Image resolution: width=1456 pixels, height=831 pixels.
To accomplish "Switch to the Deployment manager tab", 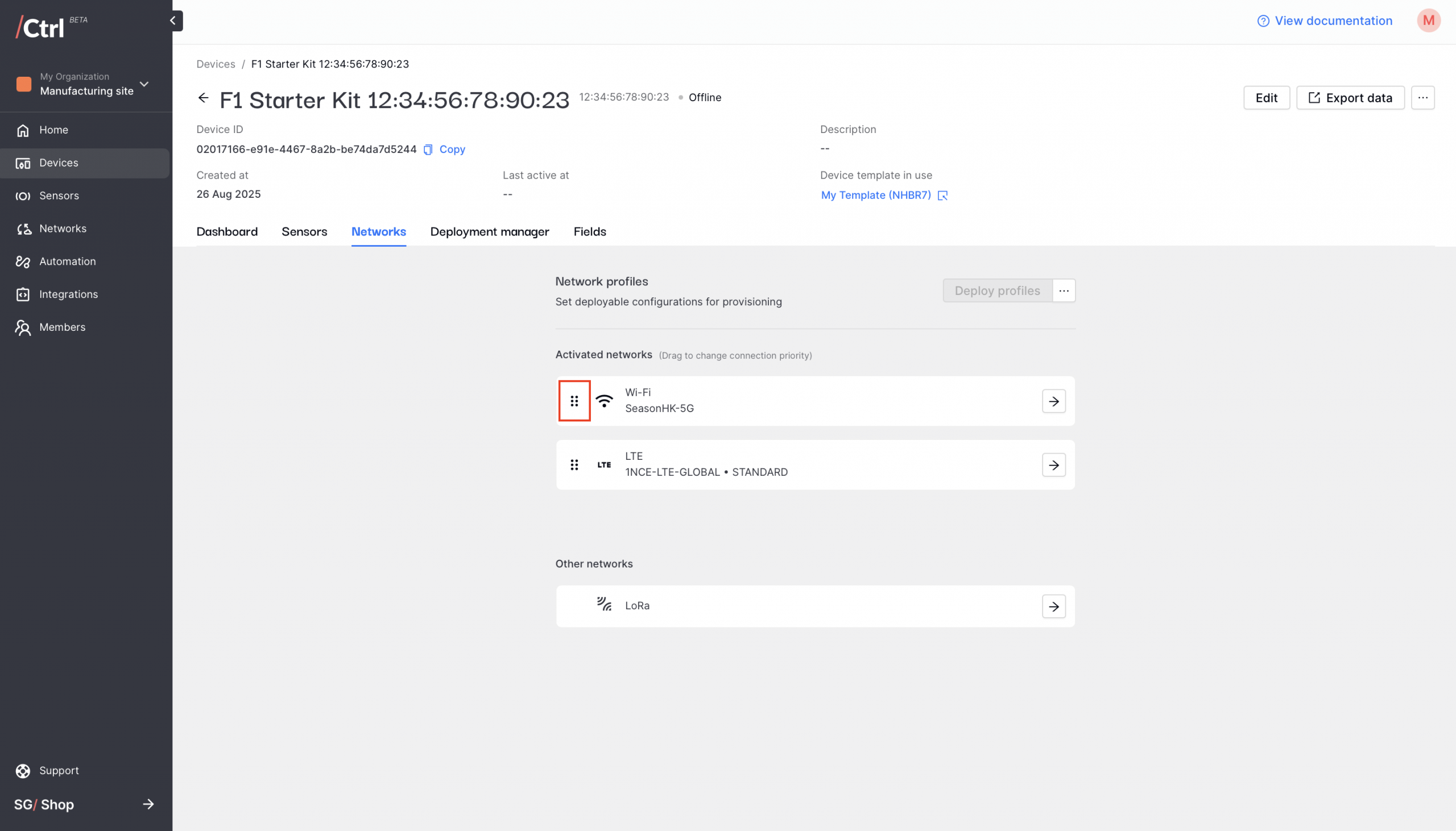I will pos(489,232).
